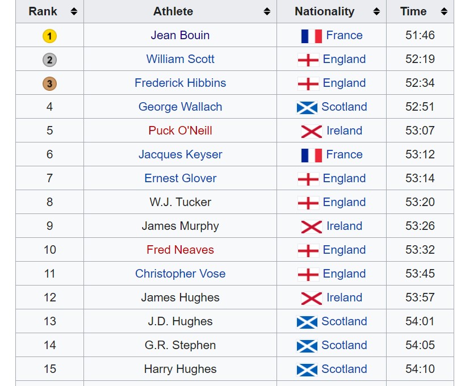Sort table by Rank column arrows
Image resolution: width=461 pixels, height=386 pixels.
[74, 11]
